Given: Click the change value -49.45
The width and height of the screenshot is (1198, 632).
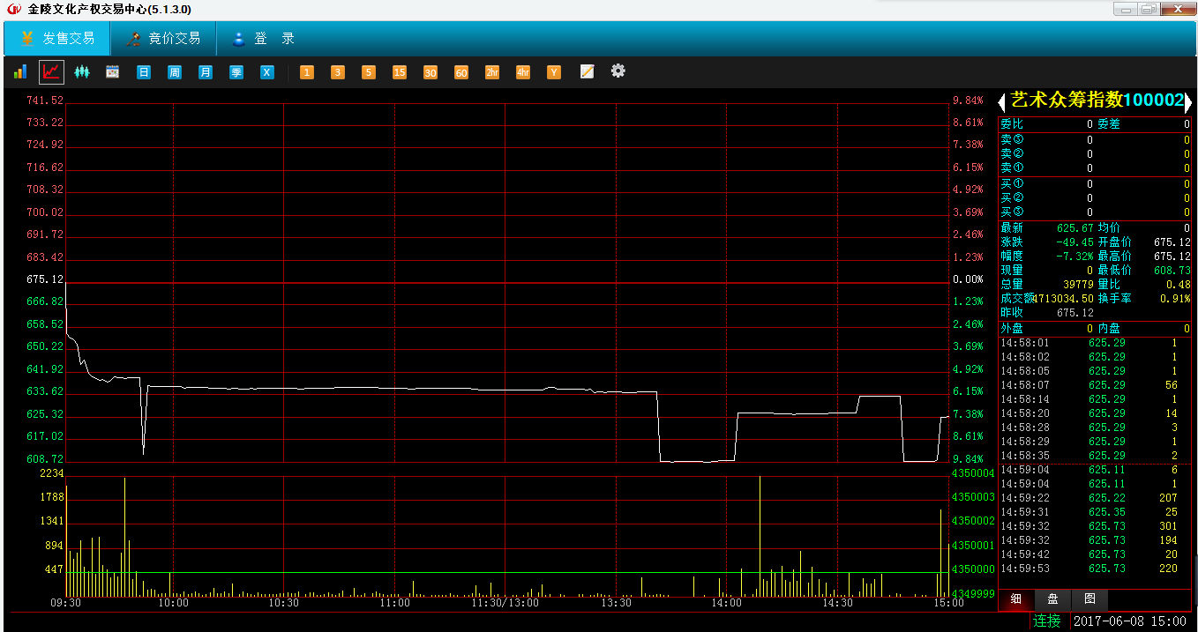Looking at the screenshot, I should 1074,242.
